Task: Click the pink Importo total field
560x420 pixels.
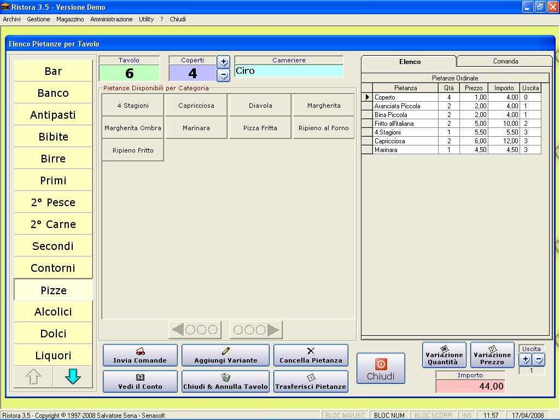Action: pos(470,386)
